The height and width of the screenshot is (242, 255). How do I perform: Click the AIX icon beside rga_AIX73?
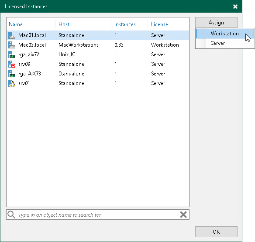(x=12, y=74)
